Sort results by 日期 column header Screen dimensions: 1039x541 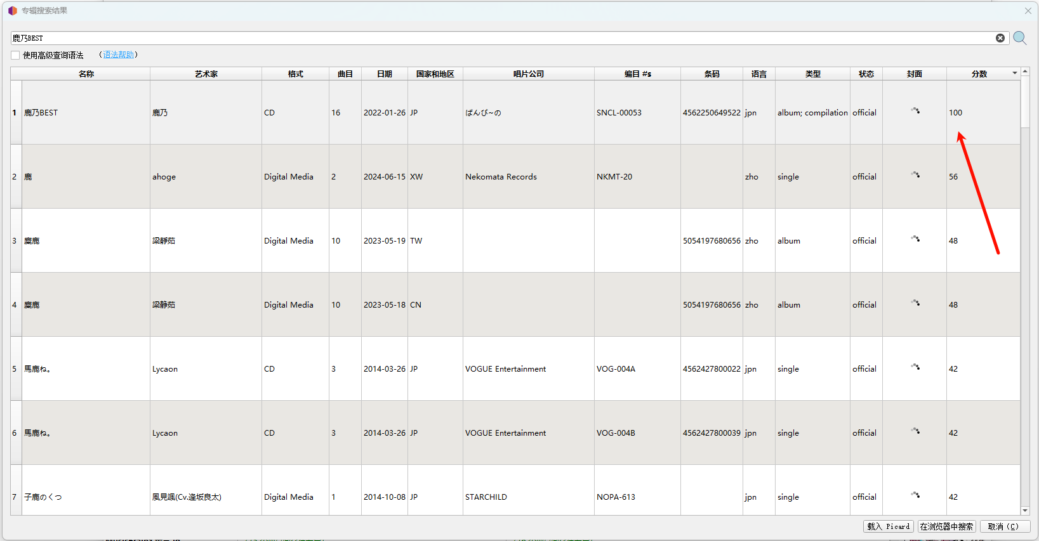click(384, 74)
